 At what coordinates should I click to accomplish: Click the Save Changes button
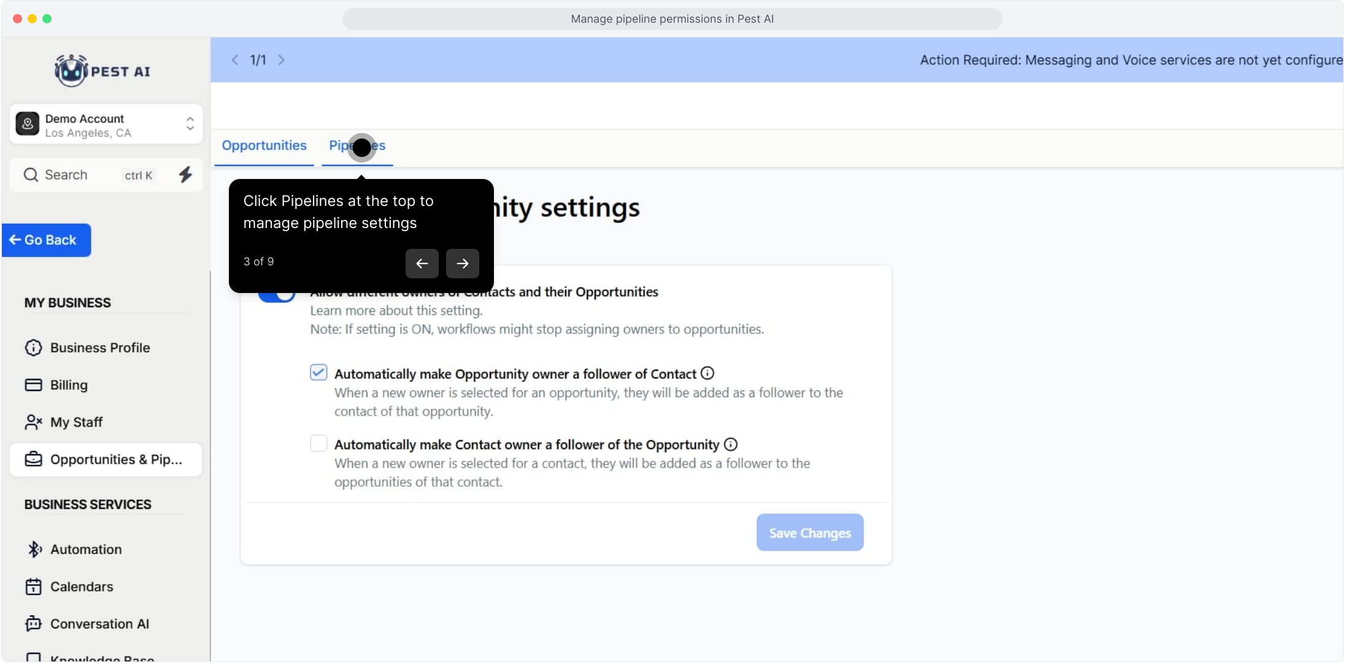tap(809, 533)
